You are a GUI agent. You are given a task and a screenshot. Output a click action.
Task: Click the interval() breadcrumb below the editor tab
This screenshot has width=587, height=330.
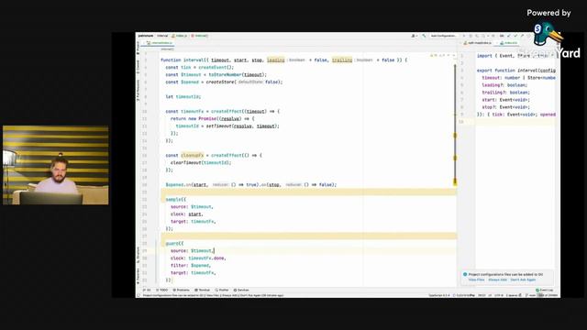pyautogui.click(x=167, y=49)
